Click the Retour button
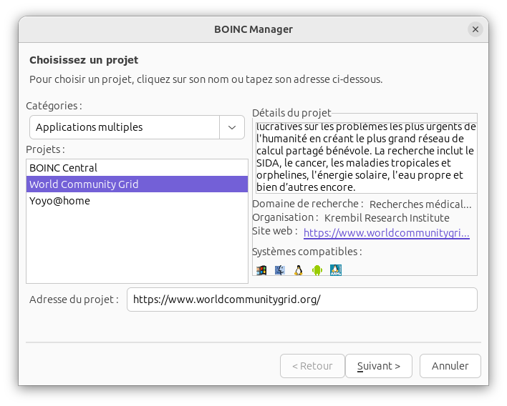This screenshot has width=507, height=406. point(312,366)
